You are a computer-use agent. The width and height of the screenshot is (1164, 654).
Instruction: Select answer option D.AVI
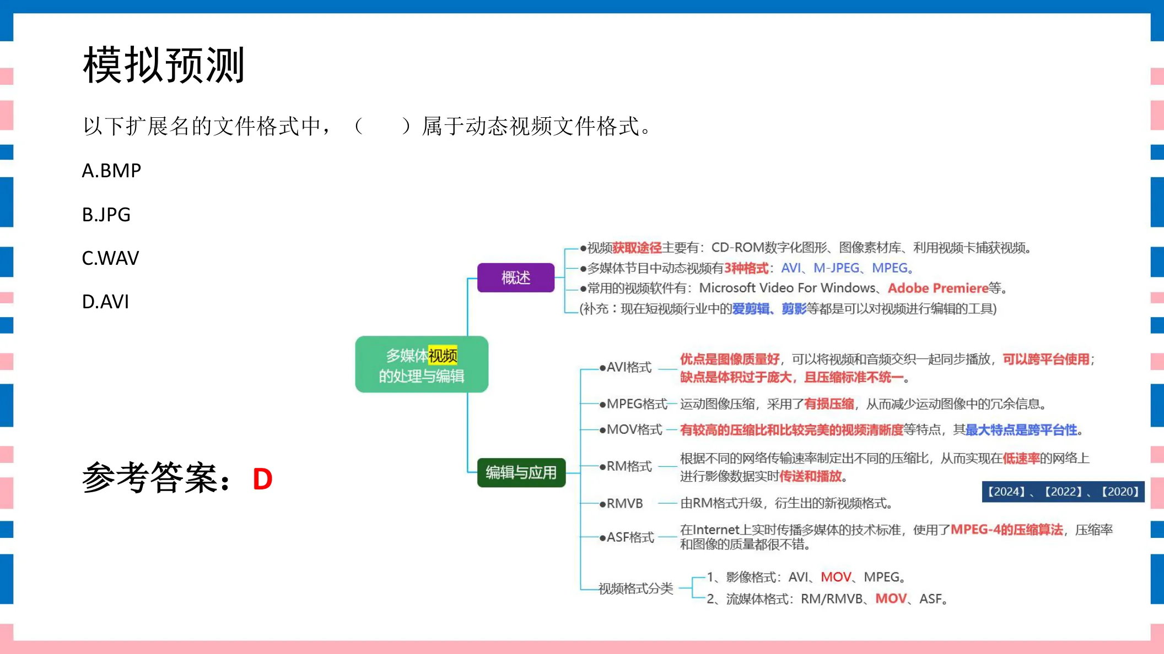(x=105, y=302)
